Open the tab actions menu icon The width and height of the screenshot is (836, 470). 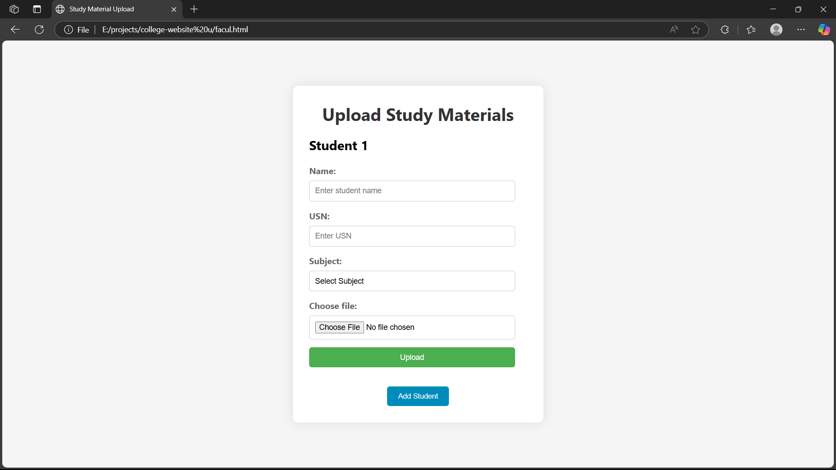[37, 9]
